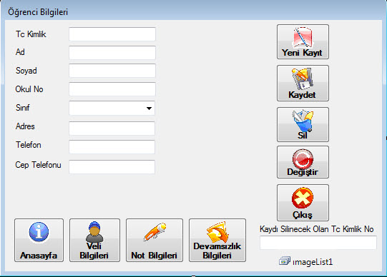Click the Kaydı Silinecek Tc Kimlik No field
This screenshot has width=387, height=277.
[x=318, y=243]
